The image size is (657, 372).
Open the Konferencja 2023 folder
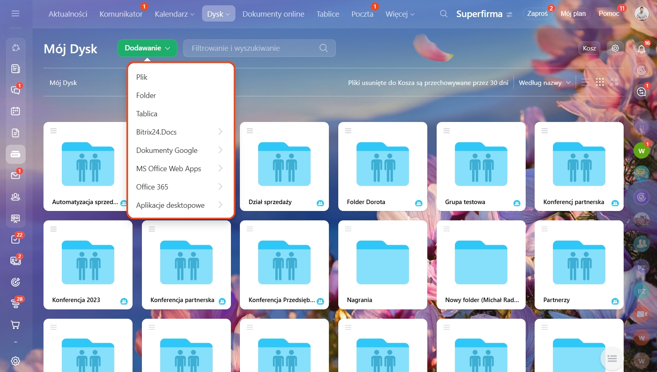(88, 265)
